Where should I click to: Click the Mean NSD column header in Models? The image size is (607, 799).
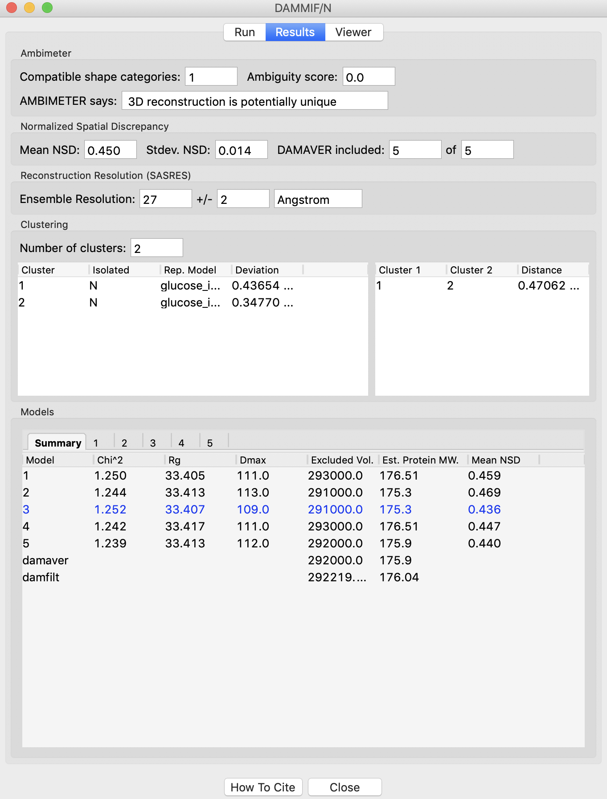click(504, 460)
